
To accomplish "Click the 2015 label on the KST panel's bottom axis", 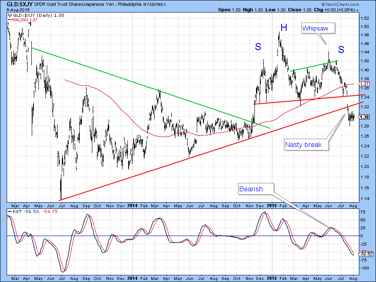I will click(272, 278).
